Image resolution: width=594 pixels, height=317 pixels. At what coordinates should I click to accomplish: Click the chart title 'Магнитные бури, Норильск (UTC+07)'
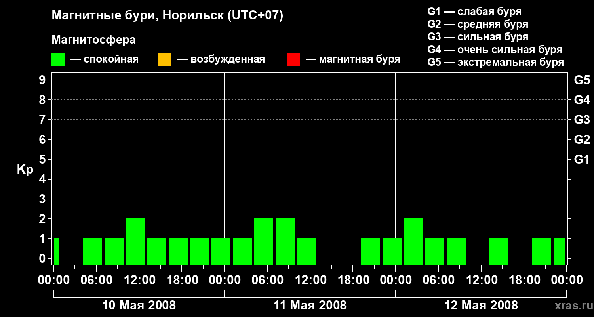168,16
